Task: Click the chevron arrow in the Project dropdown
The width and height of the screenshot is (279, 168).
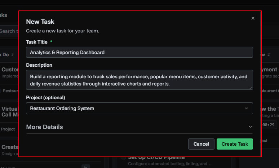Action: point(247,109)
